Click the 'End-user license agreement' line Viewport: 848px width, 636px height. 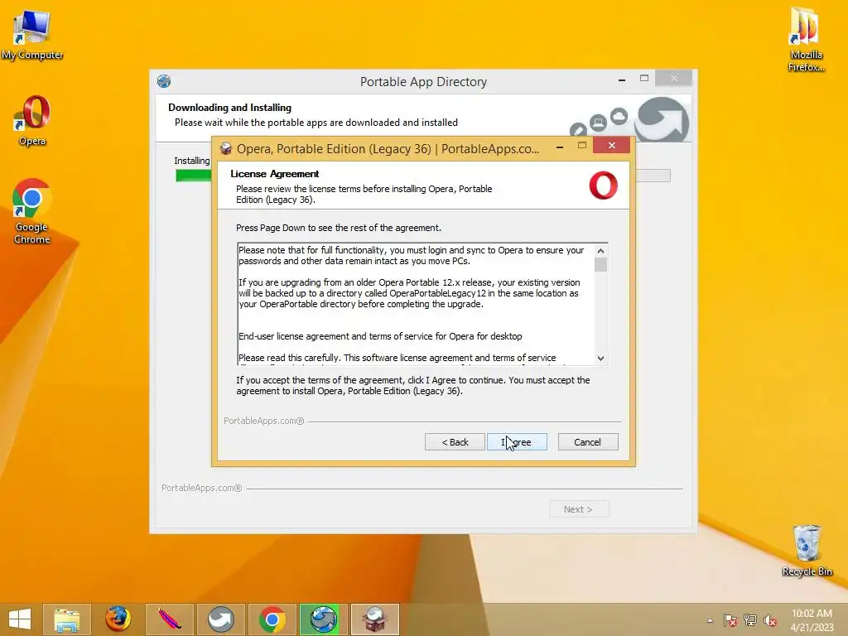(x=380, y=336)
